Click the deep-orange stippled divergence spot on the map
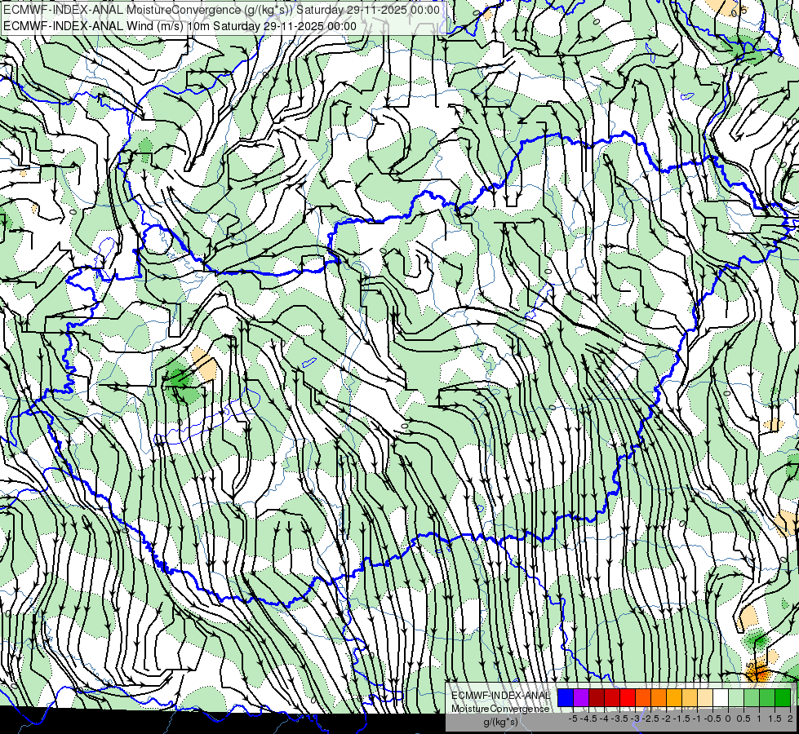799x734 pixels. (757, 671)
